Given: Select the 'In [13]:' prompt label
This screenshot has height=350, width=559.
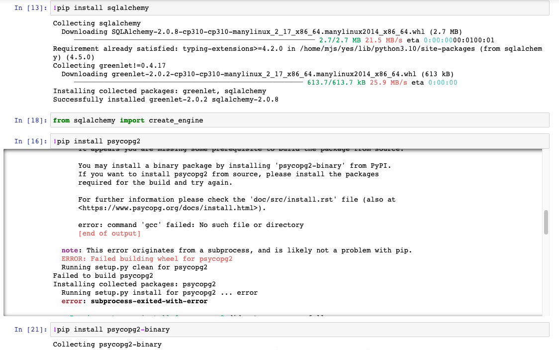Looking at the screenshot, I should 31,8.
